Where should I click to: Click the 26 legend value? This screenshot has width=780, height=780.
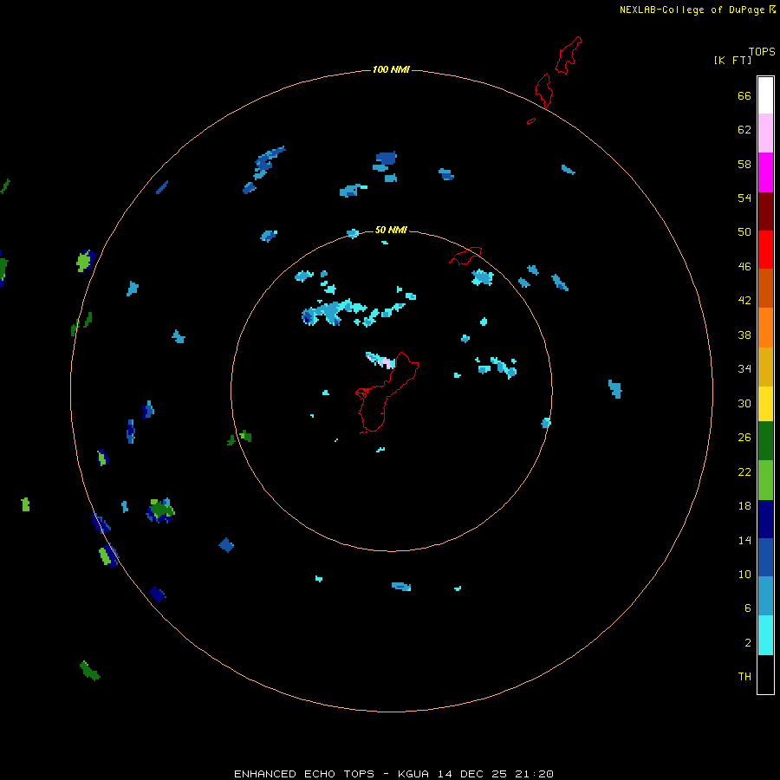pos(744,438)
